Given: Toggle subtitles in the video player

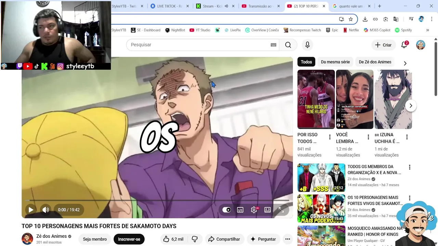Looking at the screenshot, I should 240,210.
